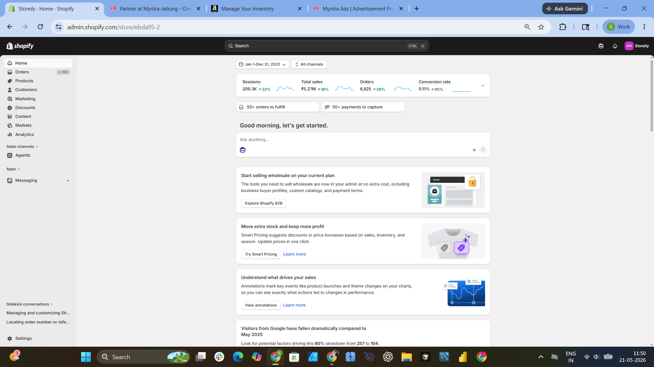Open Products in the sidebar
The image size is (654, 367).
[x=38, y=81]
